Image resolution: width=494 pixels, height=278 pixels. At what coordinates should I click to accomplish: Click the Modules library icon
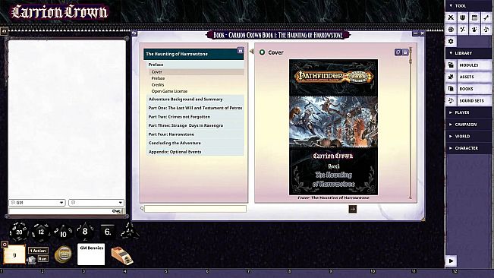[451, 65]
